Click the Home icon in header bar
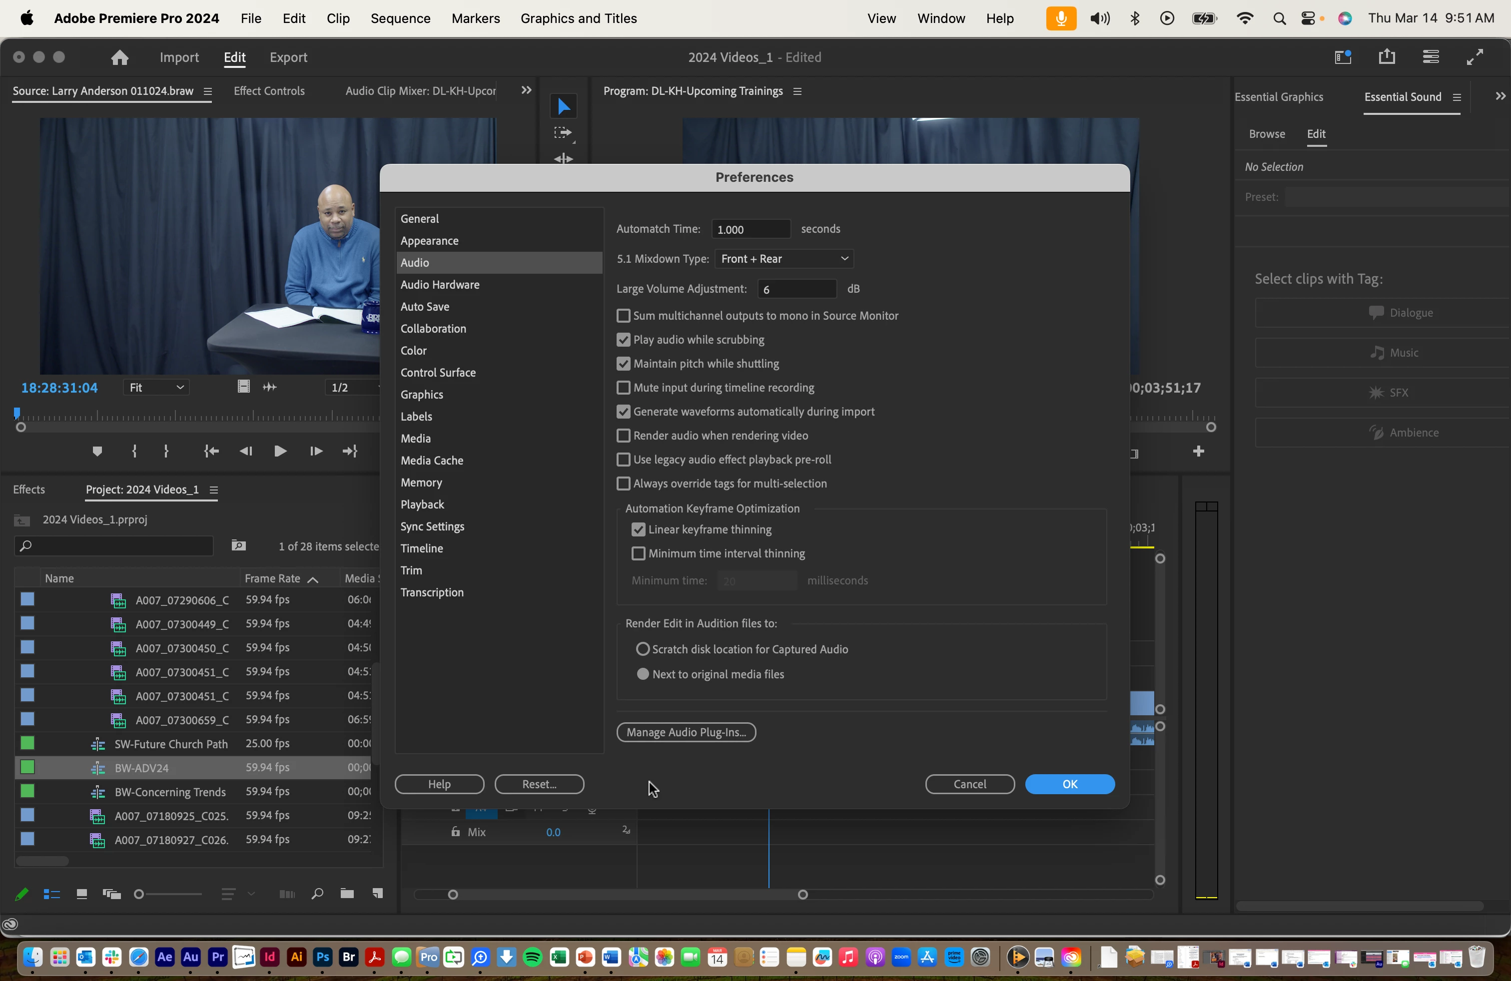This screenshot has width=1511, height=981. [x=119, y=58]
